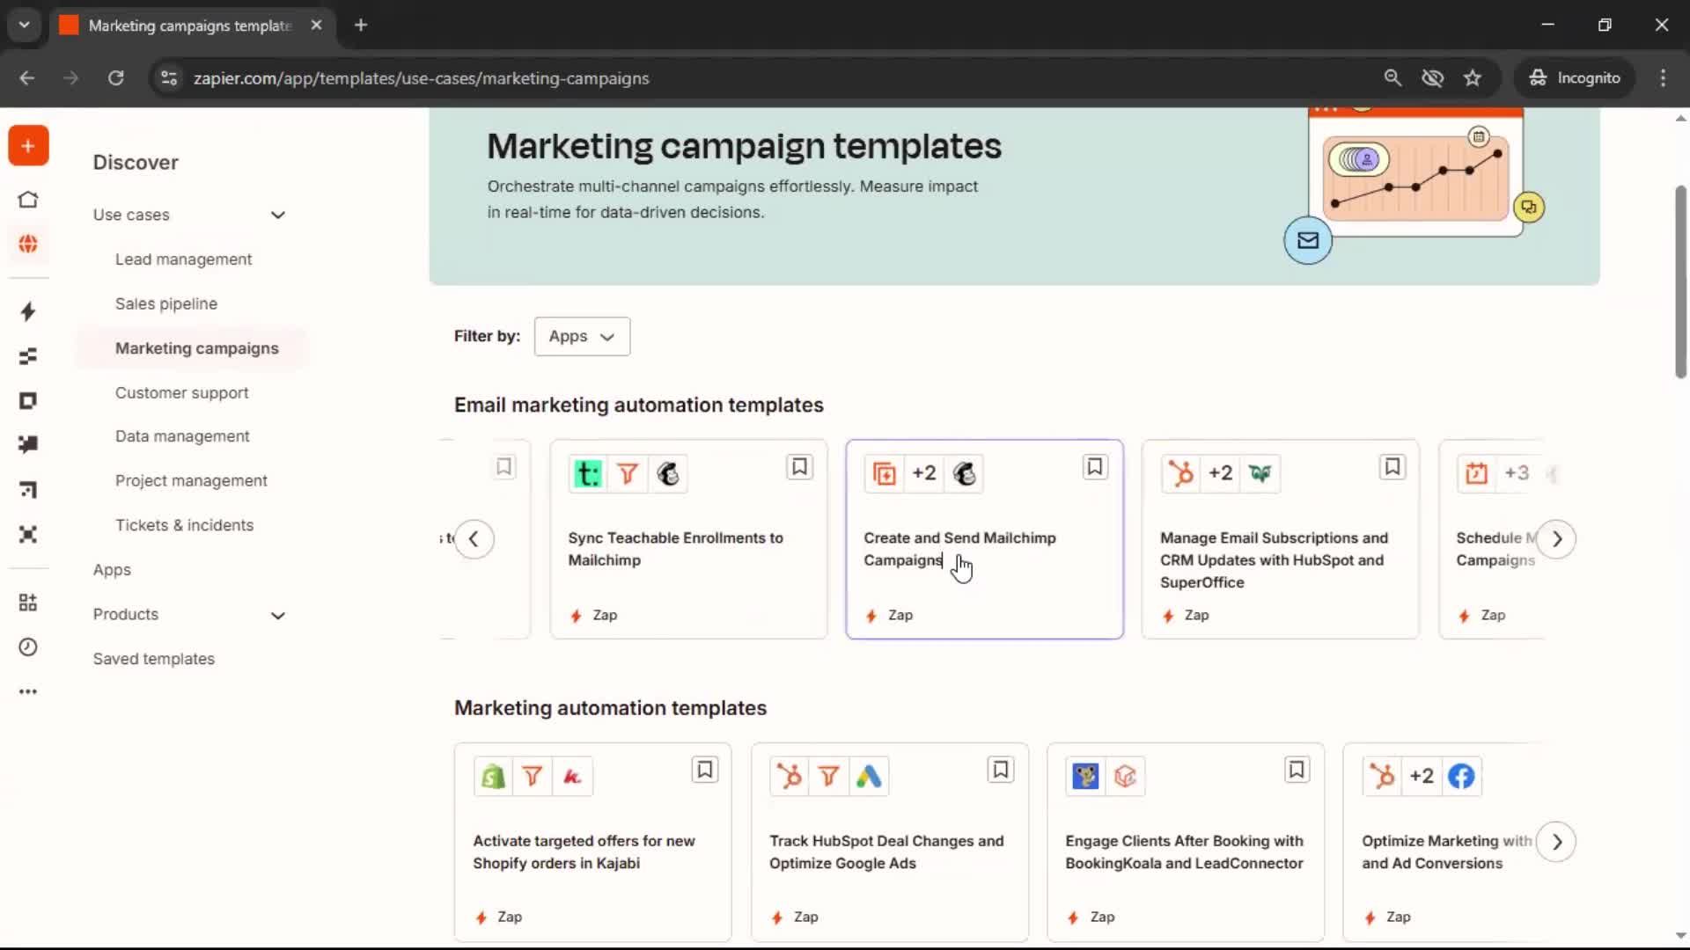Image resolution: width=1690 pixels, height=950 pixels.
Task: Open the Interfaces icon in left rail
Action: pos(28,401)
